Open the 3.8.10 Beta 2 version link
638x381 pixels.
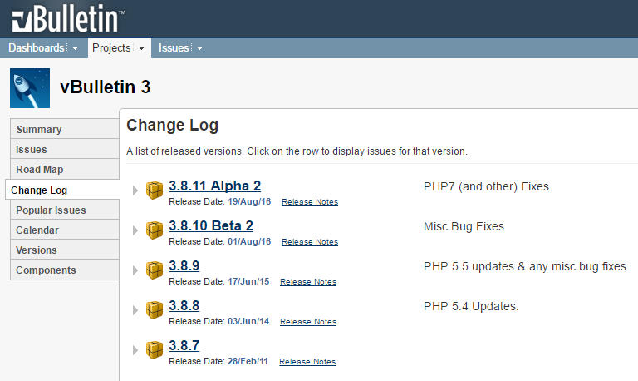tap(211, 225)
